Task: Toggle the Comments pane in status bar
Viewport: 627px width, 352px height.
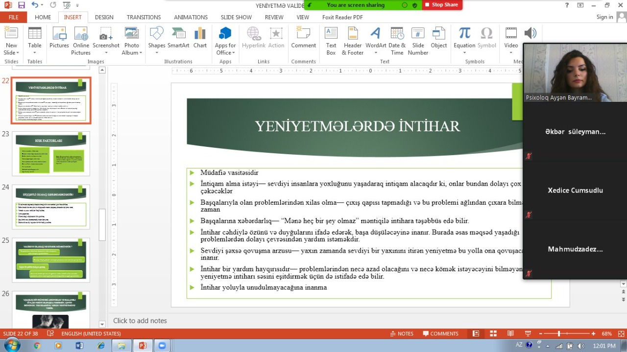Action: 440,334
